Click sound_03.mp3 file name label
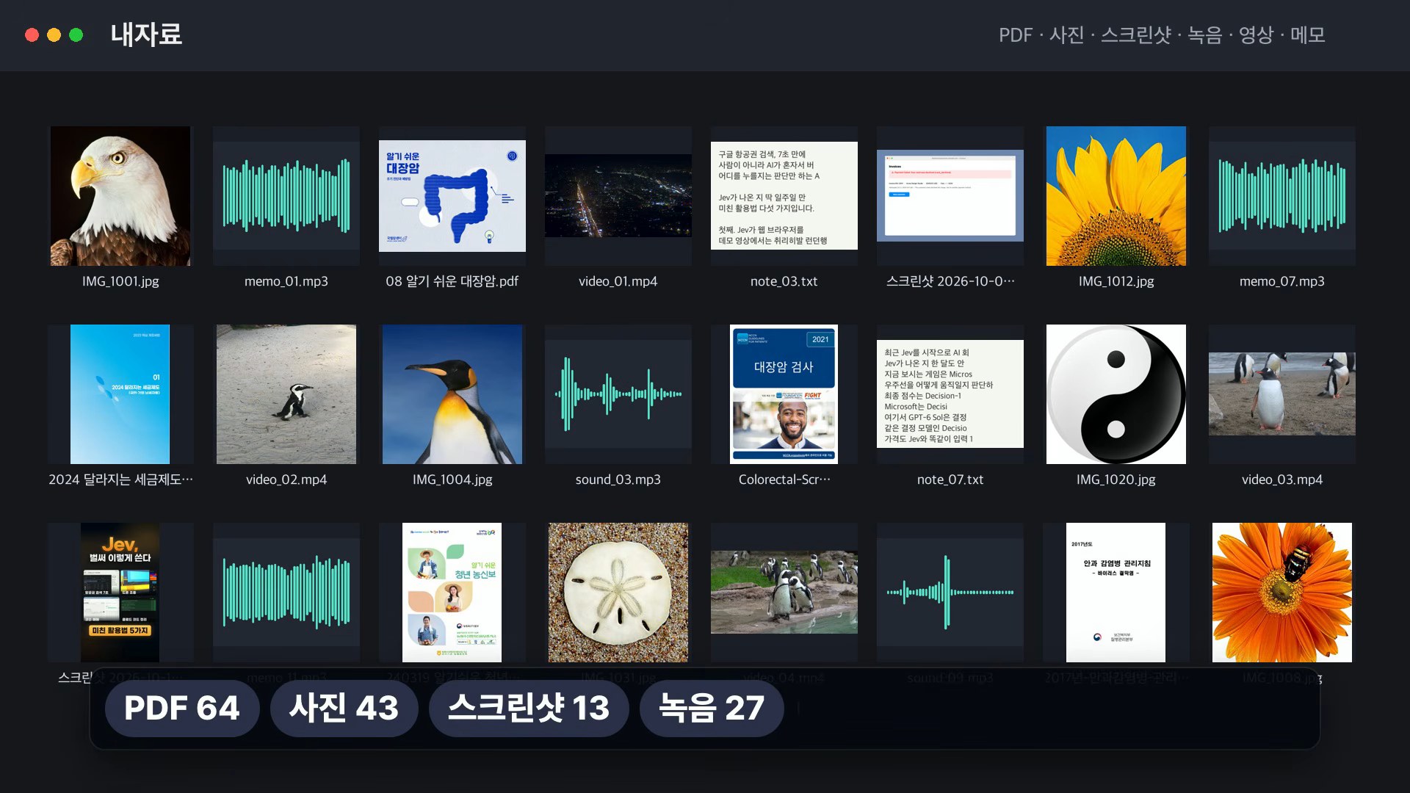Image resolution: width=1410 pixels, height=793 pixels. (618, 479)
